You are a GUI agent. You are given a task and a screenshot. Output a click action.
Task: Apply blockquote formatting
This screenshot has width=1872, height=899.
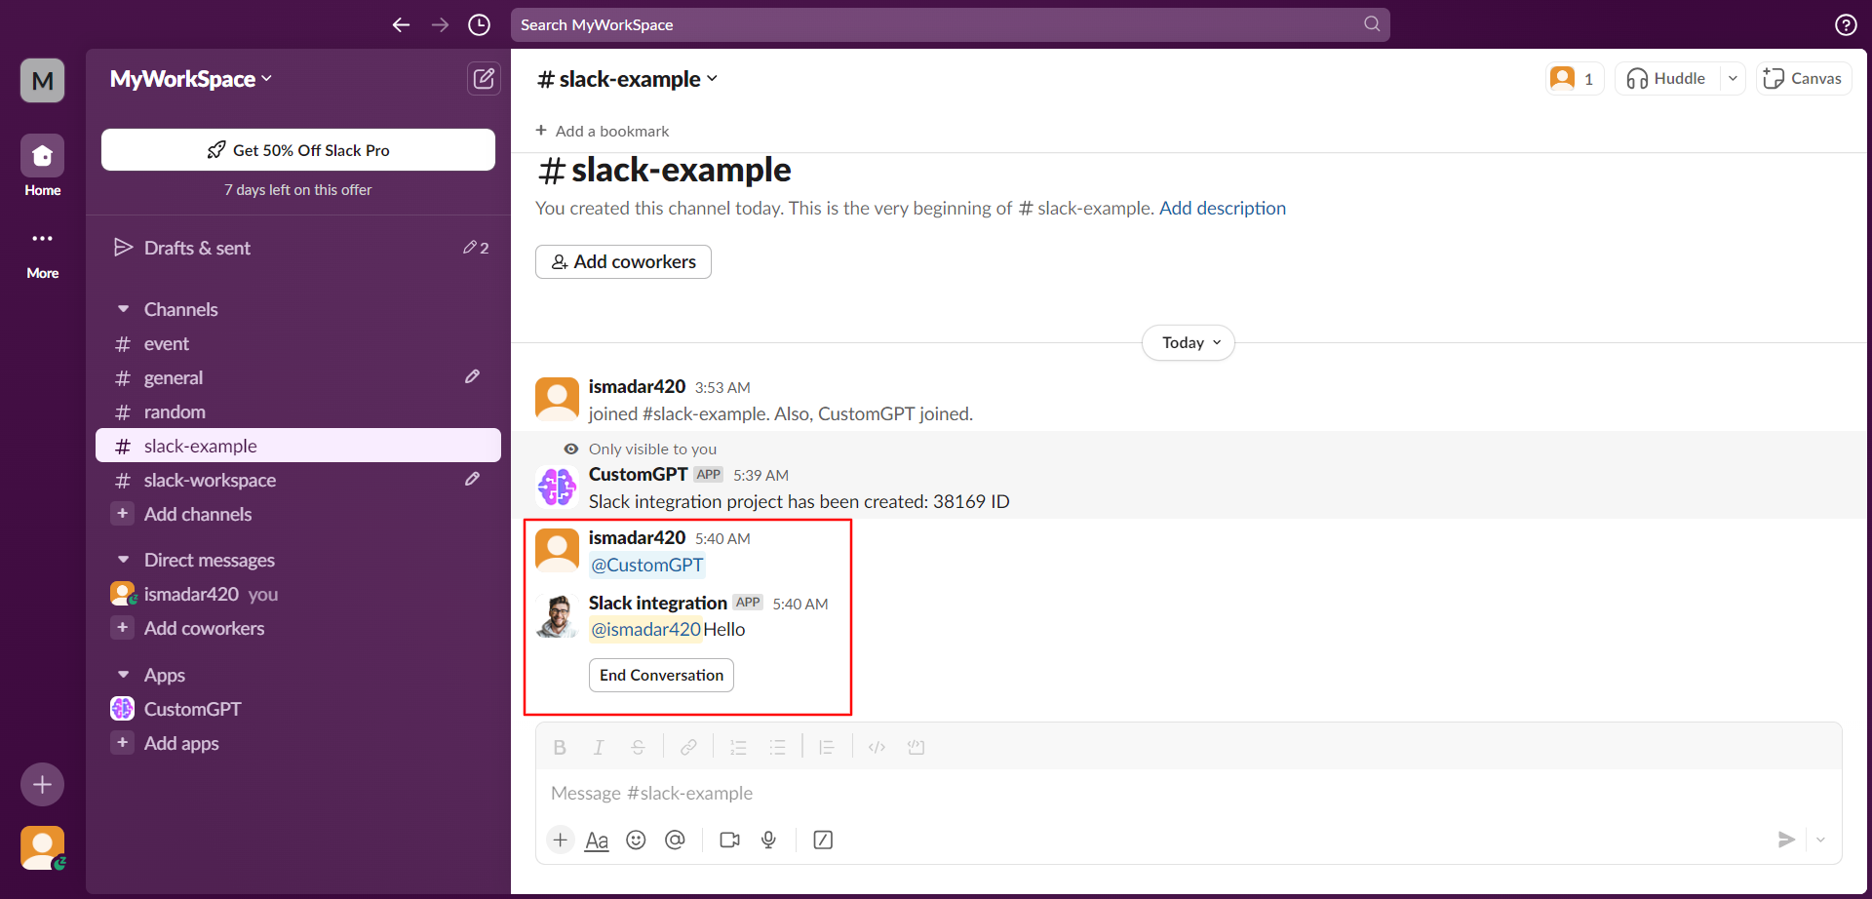827,747
